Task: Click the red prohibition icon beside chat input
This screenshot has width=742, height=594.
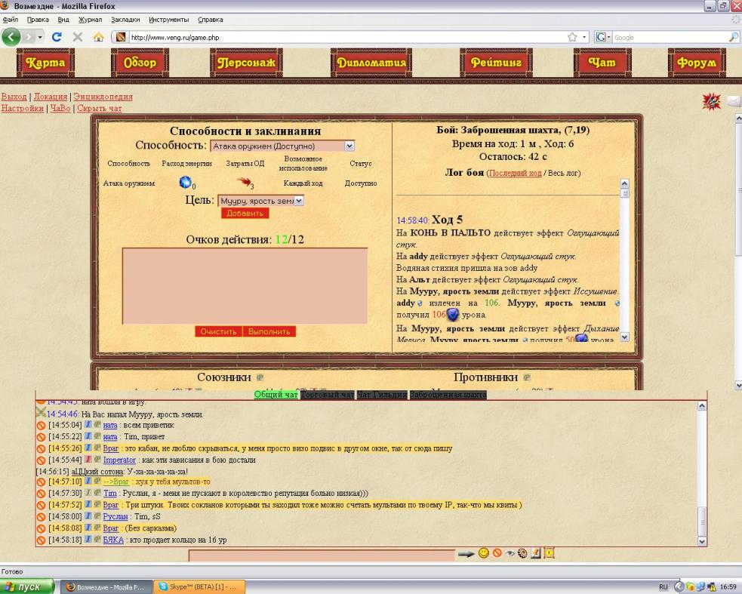Action: pyautogui.click(x=497, y=552)
